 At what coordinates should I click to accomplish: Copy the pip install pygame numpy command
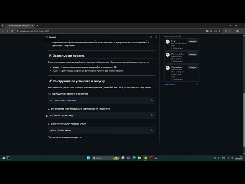point(152,115)
